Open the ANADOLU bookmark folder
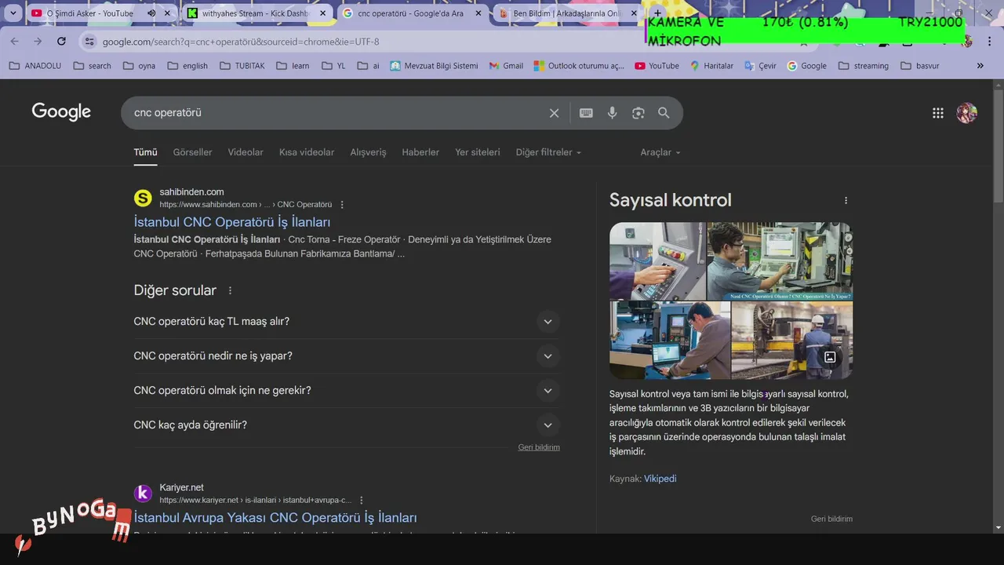Image resolution: width=1004 pixels, height=565 pixels. (x=35, y=66)
